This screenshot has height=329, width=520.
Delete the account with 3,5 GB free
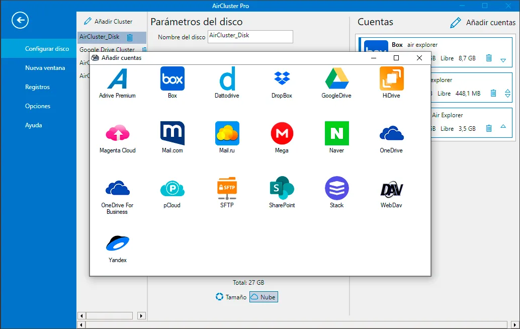coord(489,128)
